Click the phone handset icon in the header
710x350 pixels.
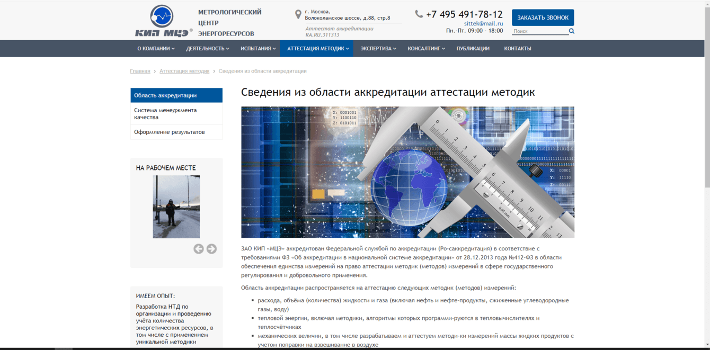(418, 14)
